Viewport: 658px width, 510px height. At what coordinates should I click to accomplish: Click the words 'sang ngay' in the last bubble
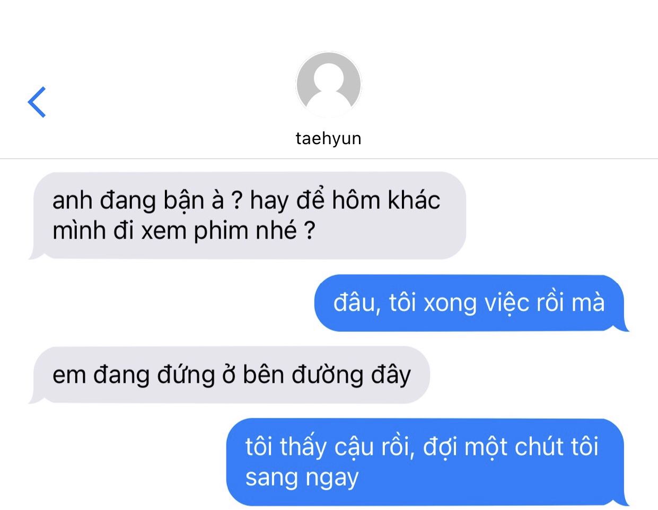tap(302, 478)
